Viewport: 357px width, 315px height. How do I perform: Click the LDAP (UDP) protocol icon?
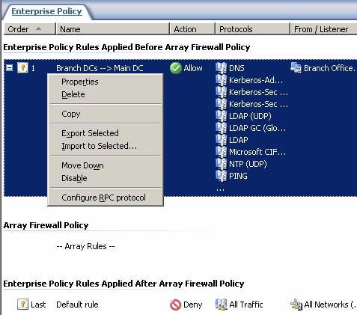(221, 116)
